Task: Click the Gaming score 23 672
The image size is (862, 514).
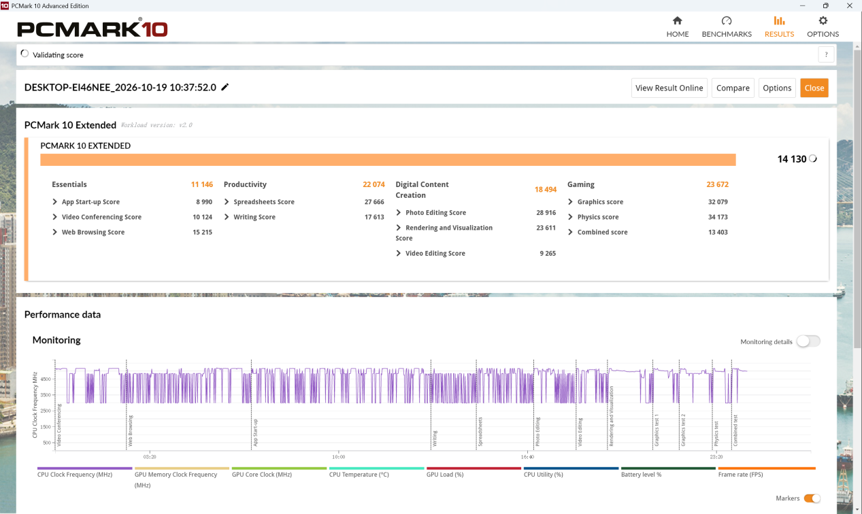Action: 718,184
